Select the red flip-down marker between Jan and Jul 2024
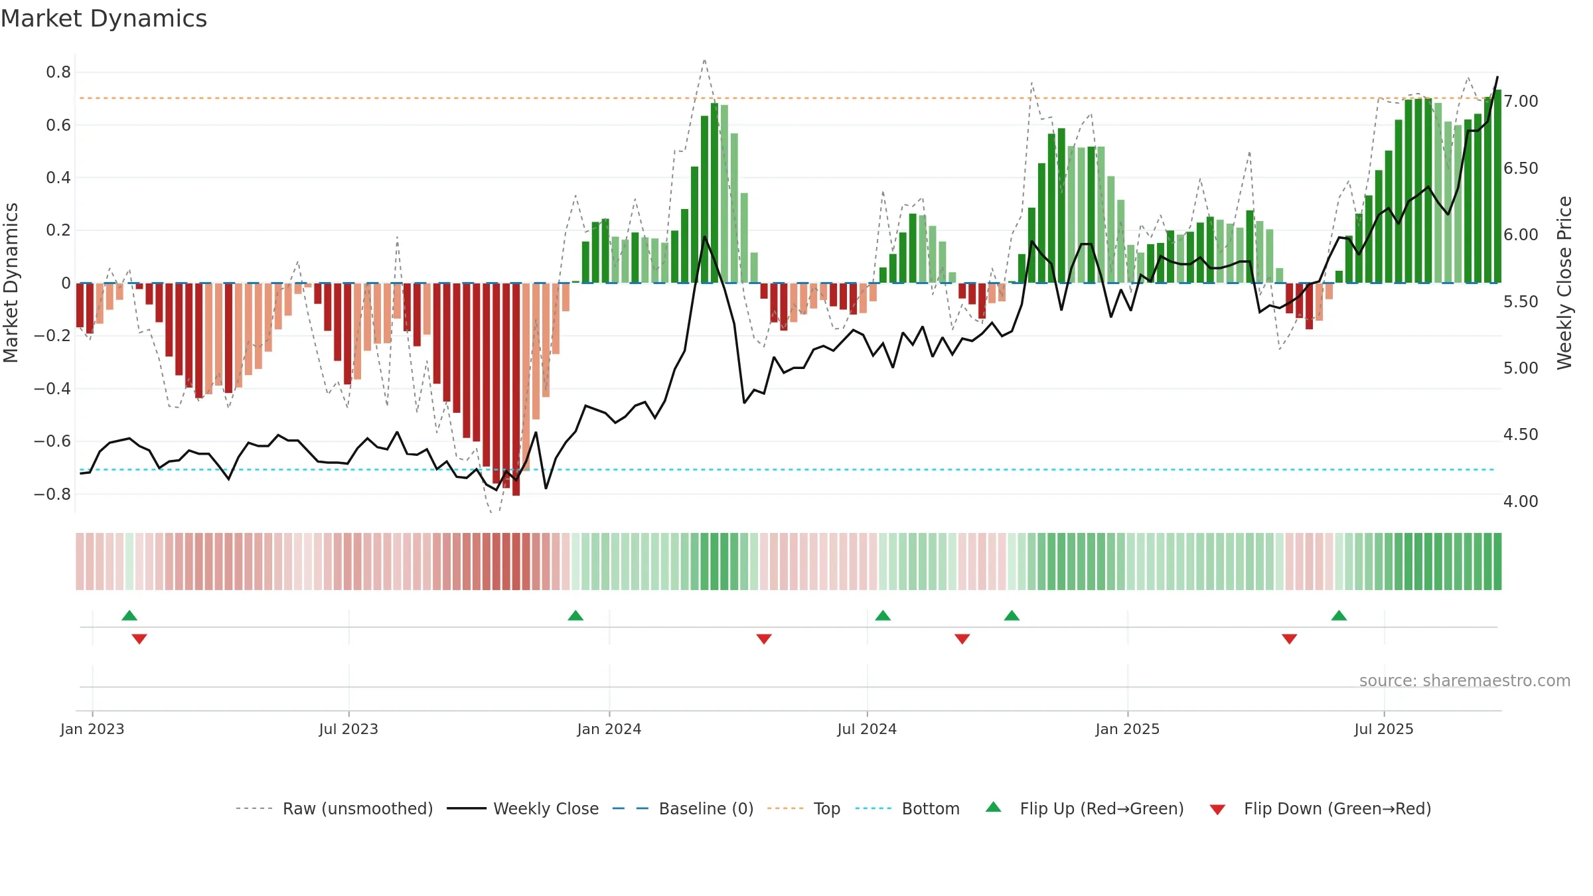The width and height of the screenshot is (1593, 896). pos(764,639)
